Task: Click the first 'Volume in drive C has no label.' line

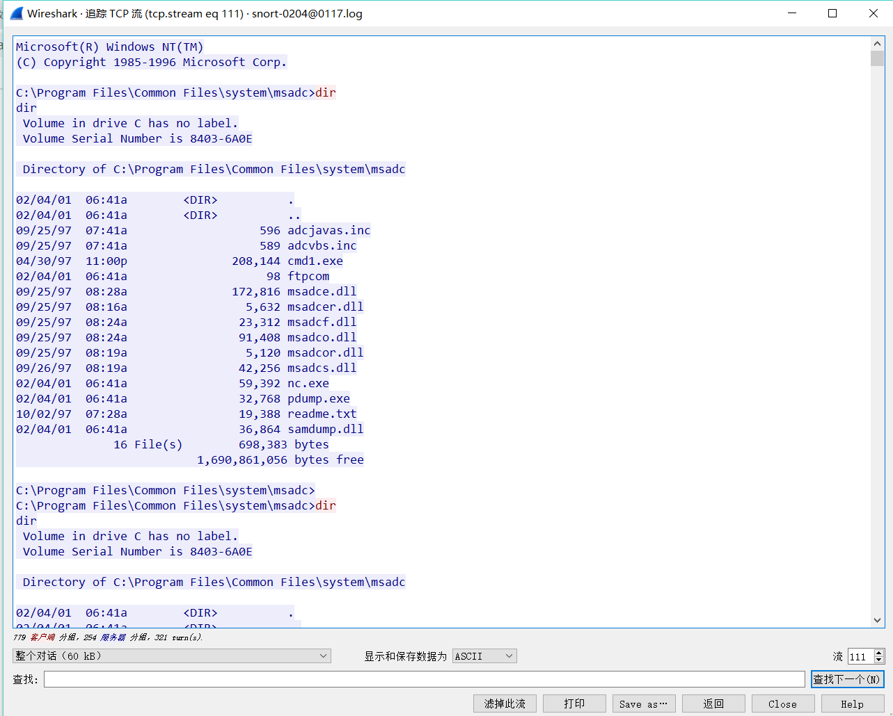Action: pos(131,123)
